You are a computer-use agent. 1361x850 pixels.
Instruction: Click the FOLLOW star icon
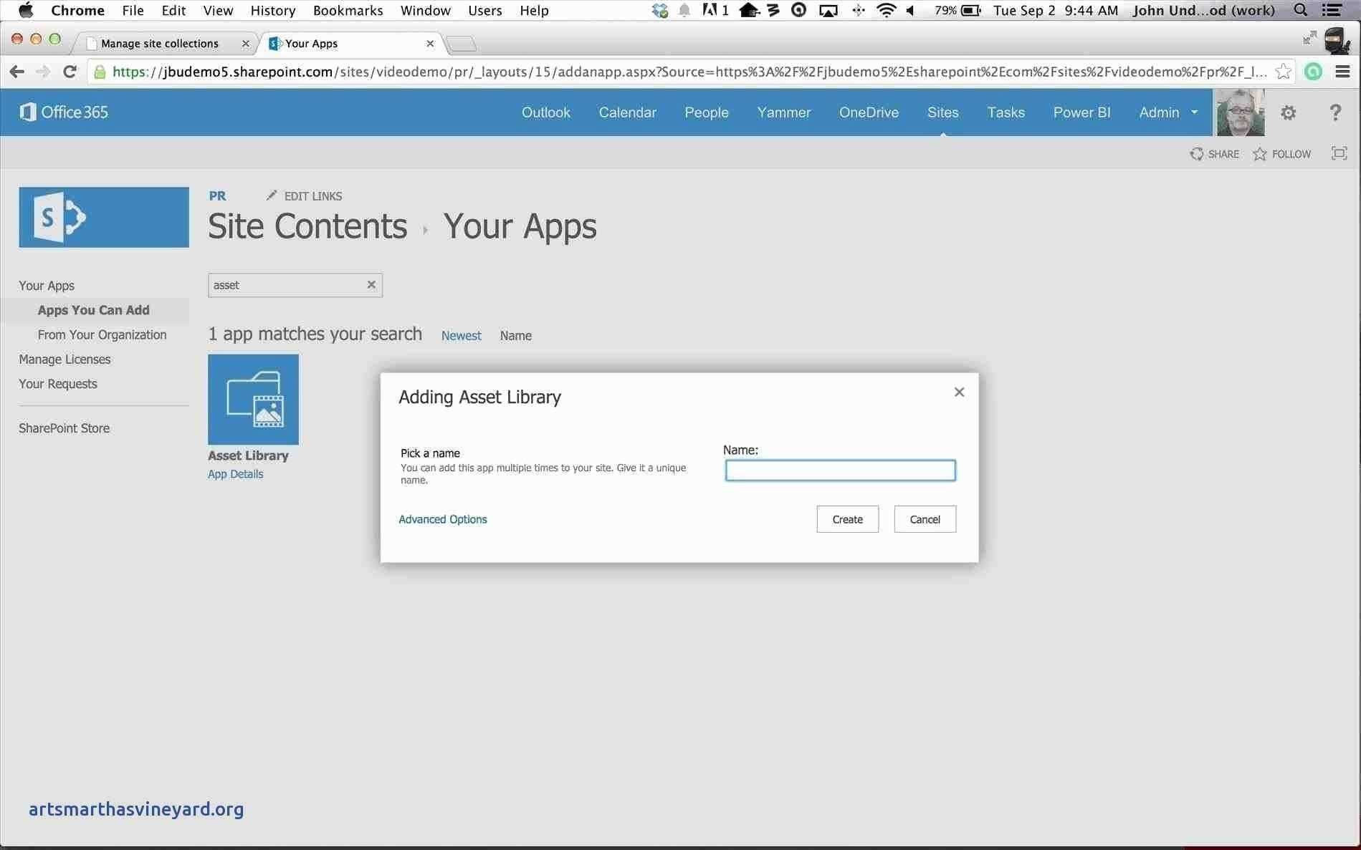(x=1259, y=154)
